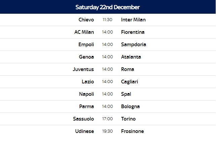The height and width of the screenshot is (145, 216).
Task: Click the Genoa team name
Action: coord(86,57)
